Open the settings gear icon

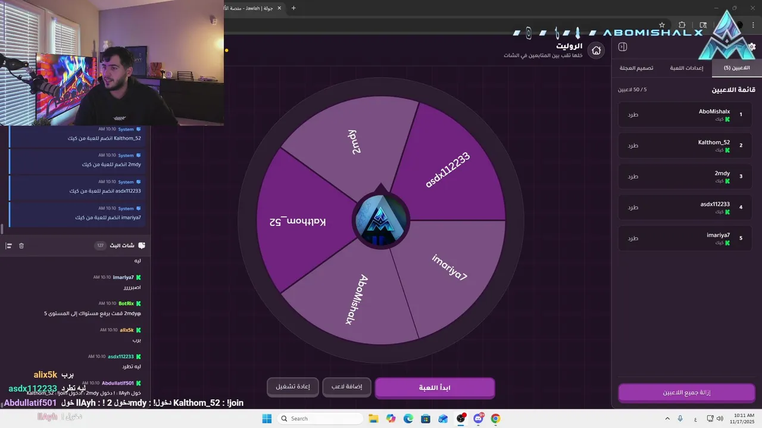pyautogui.click(x=752, y=46)
